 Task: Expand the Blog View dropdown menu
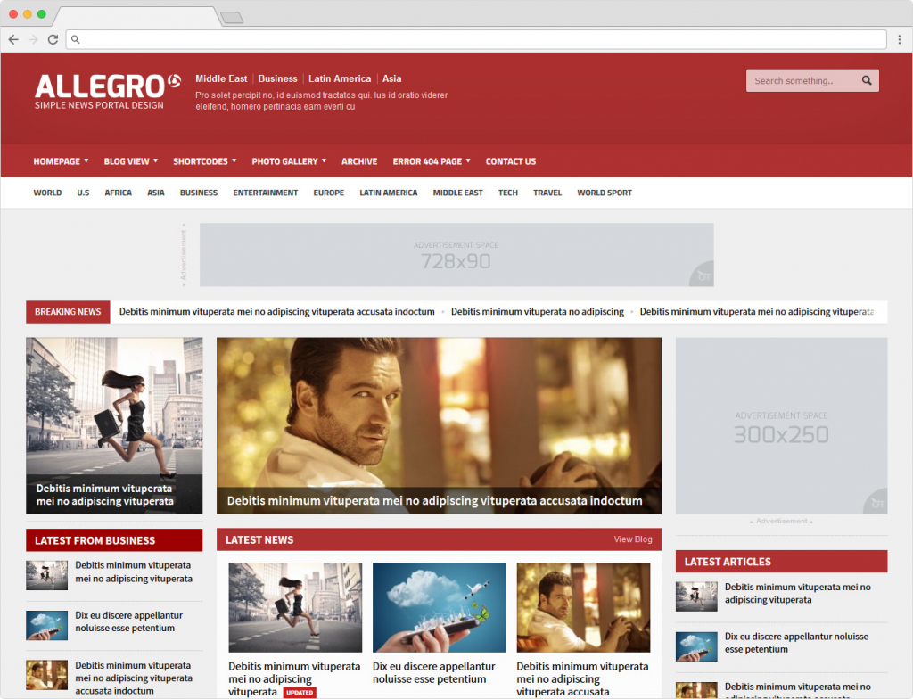(x=130, y=161)
